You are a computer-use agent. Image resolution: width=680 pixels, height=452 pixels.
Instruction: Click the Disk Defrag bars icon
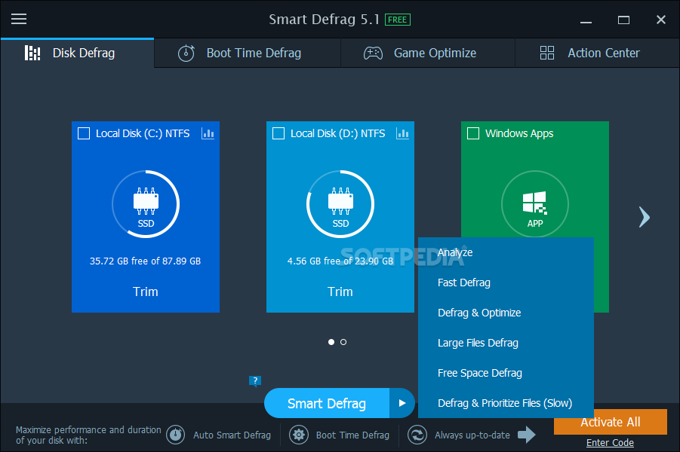coord(32,53)
